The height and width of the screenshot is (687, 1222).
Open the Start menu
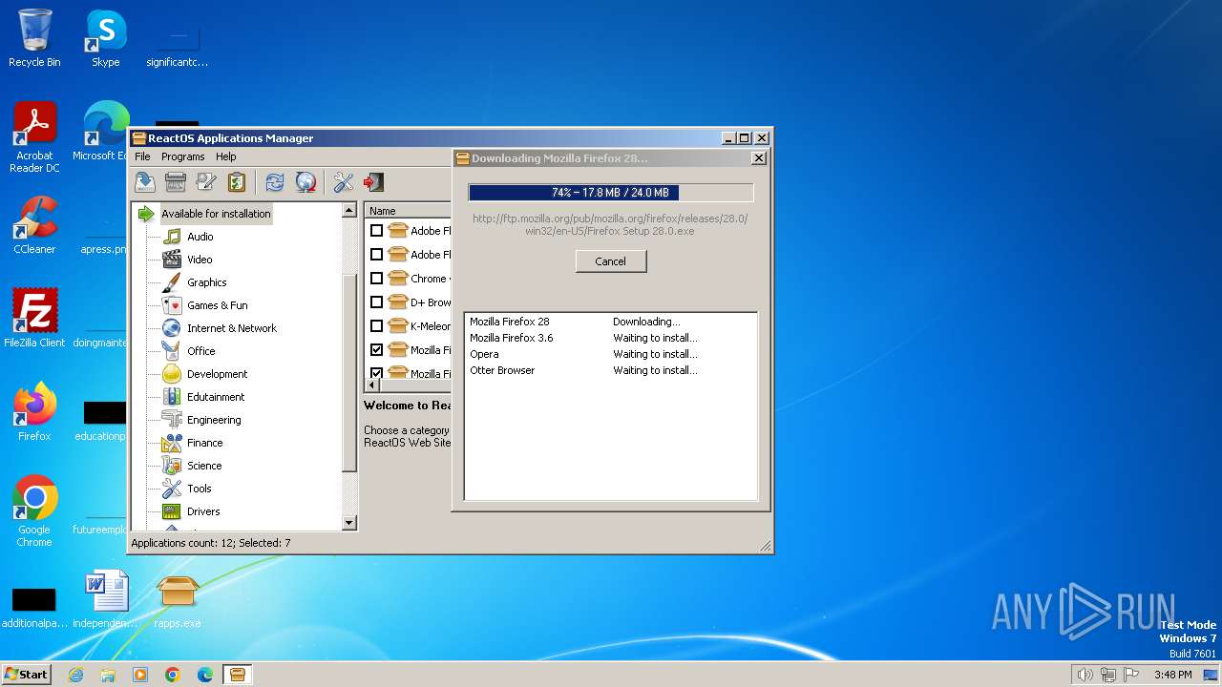[26, 674]
